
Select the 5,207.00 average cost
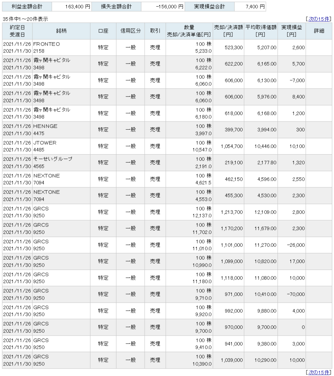pyautogui.click(x=267, y=48)
